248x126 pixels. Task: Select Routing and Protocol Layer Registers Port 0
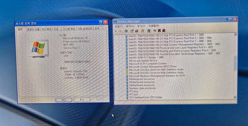point(172,51)
